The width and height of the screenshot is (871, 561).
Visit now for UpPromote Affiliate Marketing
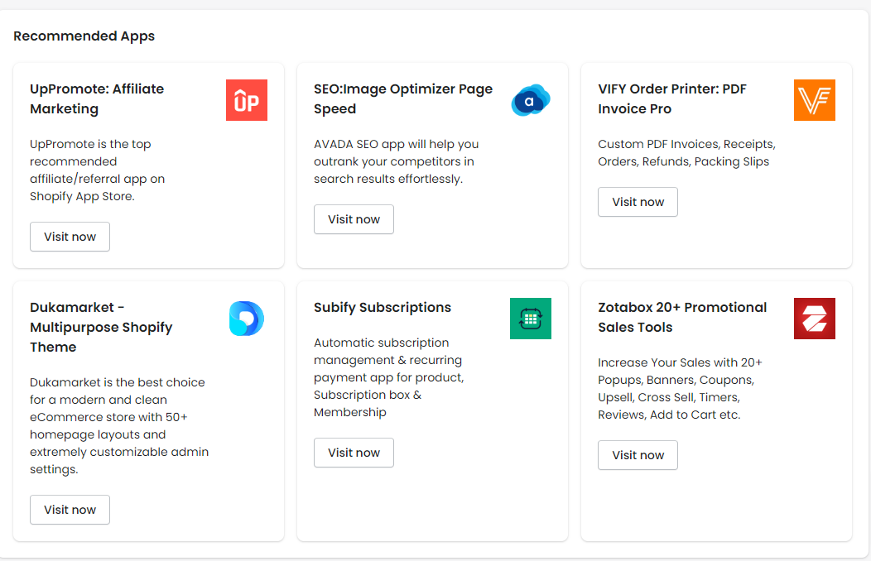(x=70, y=237)
